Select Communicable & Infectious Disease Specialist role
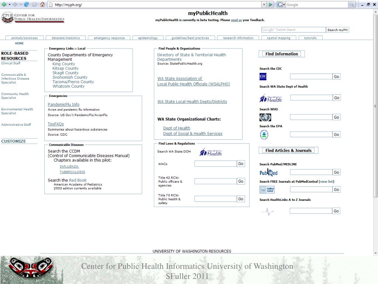Viewport: 378px width, 284px height. pos(15,78)
